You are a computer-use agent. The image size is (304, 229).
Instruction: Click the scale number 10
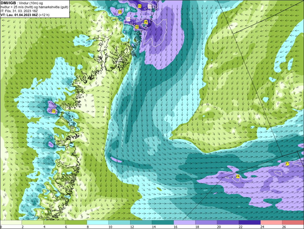110,227
